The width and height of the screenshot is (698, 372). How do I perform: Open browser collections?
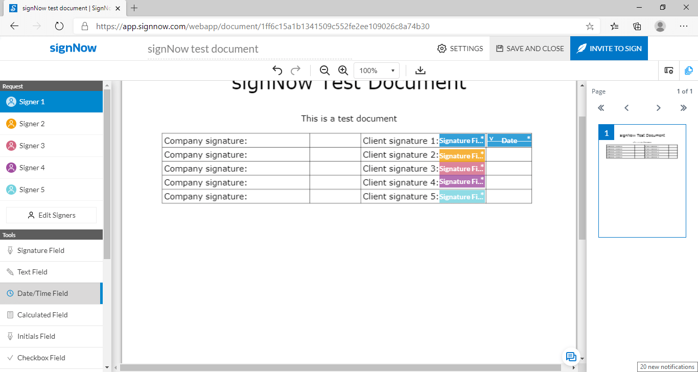637,26
